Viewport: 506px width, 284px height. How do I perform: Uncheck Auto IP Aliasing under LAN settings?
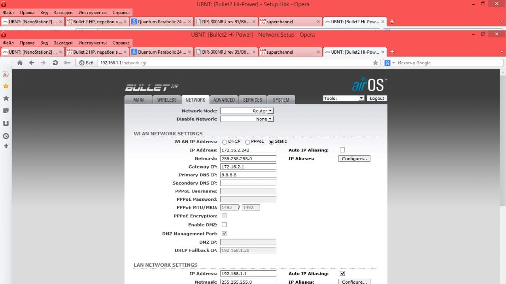point(342,273)
